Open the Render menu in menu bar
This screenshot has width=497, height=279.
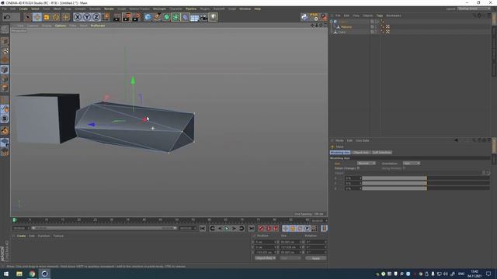point(109,9)
